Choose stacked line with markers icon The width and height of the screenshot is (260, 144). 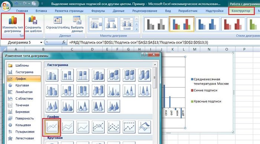113,127
